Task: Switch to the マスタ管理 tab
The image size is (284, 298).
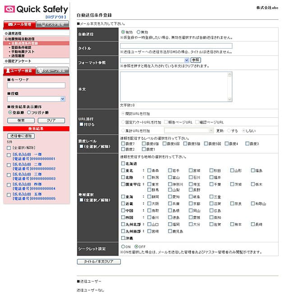Action: tap(53, 24)
